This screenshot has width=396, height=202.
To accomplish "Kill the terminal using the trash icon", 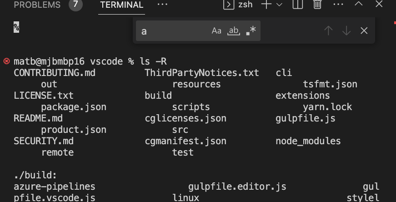I will (317, 5).
